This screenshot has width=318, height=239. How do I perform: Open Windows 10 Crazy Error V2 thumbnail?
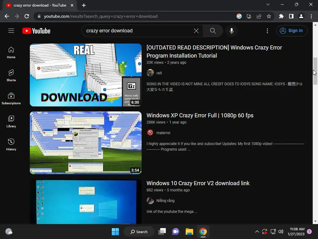click(x=86, y=202)
